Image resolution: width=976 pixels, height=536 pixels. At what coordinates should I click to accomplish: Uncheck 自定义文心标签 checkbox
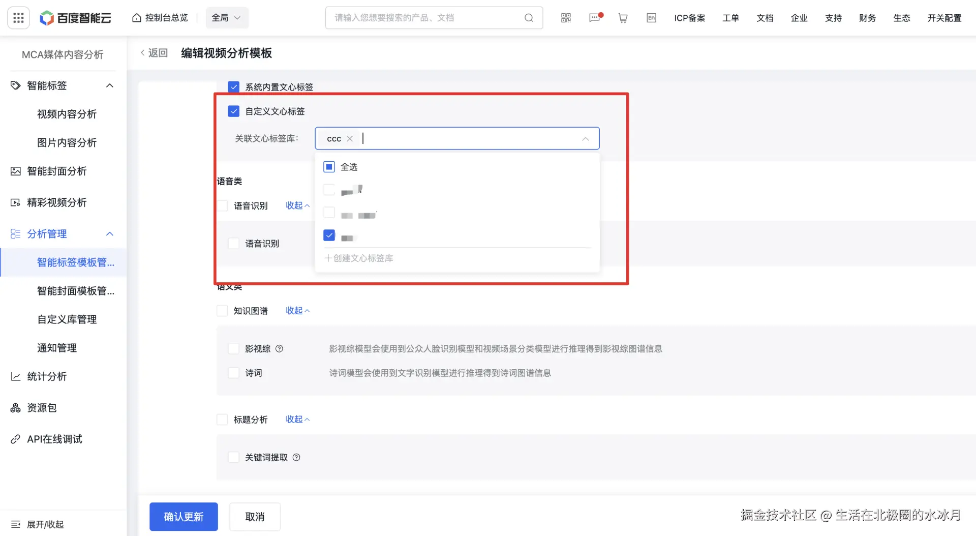233,111
